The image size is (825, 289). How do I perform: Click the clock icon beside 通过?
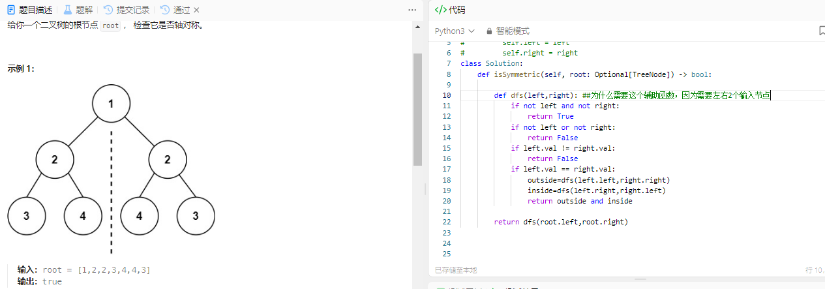(x=165, y=10)
